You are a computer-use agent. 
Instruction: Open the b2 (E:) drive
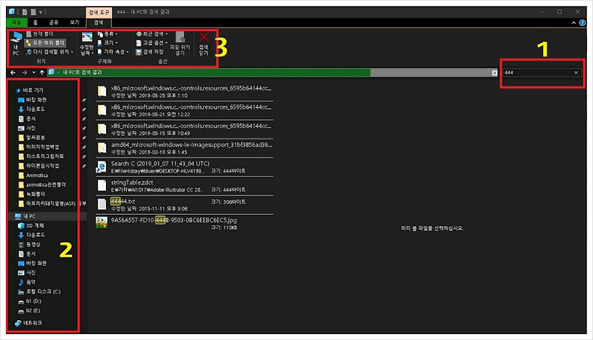29,310
